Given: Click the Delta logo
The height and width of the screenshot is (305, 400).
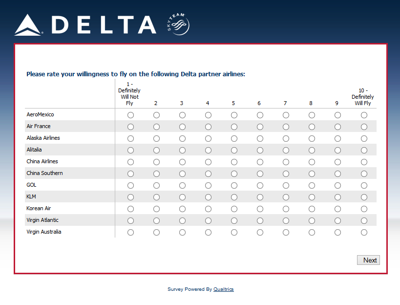Looking at the screenshot, I should pos(85,25).
